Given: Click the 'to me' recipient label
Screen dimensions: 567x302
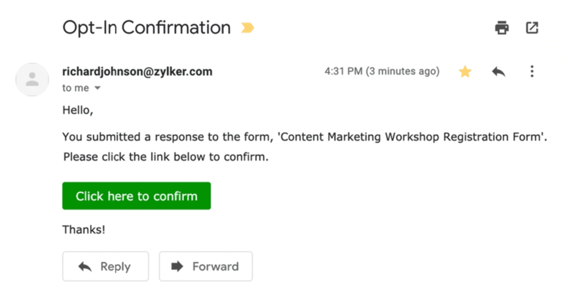Looking at the screenshot, I should click(x=76, y=88).
